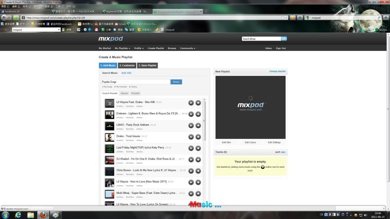Image resolution: width=390 pixels, height=219 pixels.
Task: Play Lil Wayne - How to Love [New Music 2011]
Action: pos(191,182)
